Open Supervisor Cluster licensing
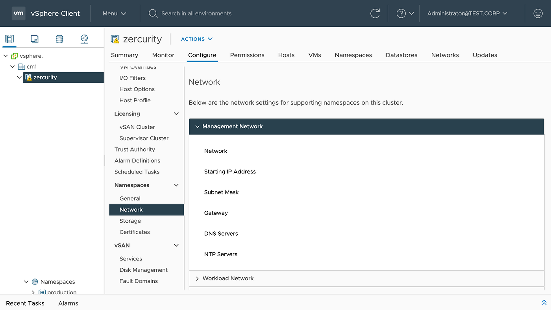 [x=144, y=138]
